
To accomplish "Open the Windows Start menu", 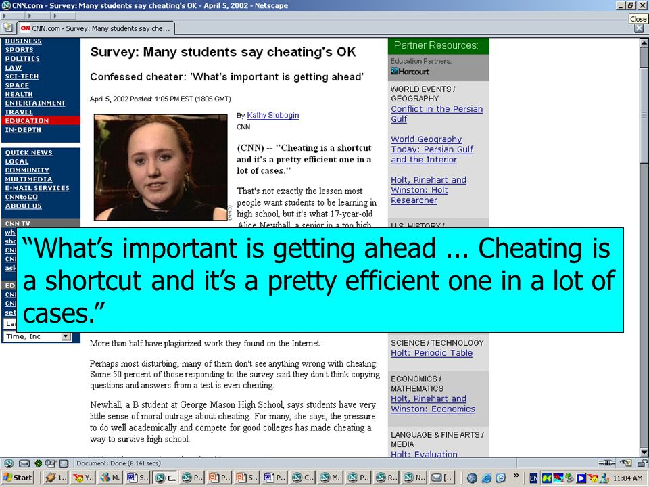I will (18, 478).
